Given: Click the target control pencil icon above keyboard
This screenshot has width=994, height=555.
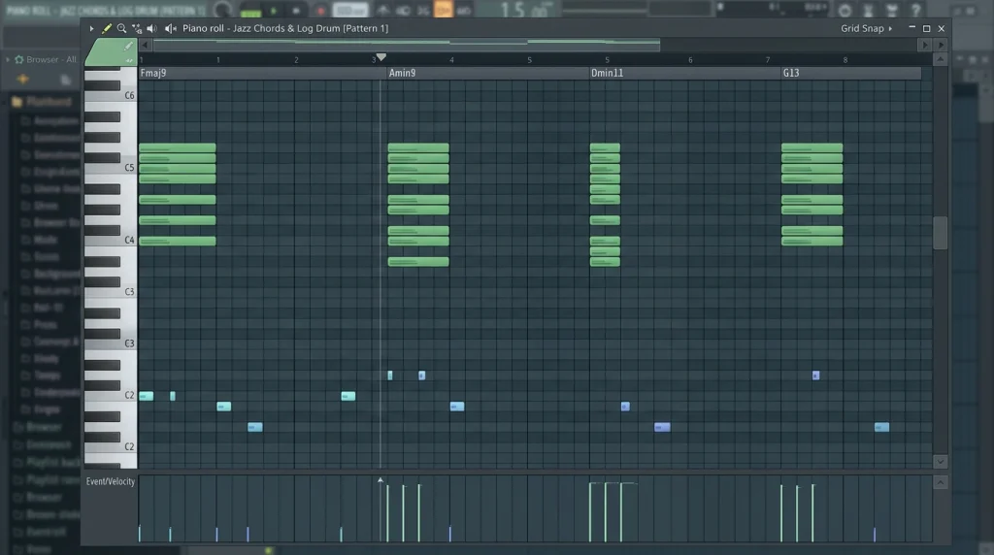Looking at the screenshot, I should pyautogui.click(x=128, y=47).
